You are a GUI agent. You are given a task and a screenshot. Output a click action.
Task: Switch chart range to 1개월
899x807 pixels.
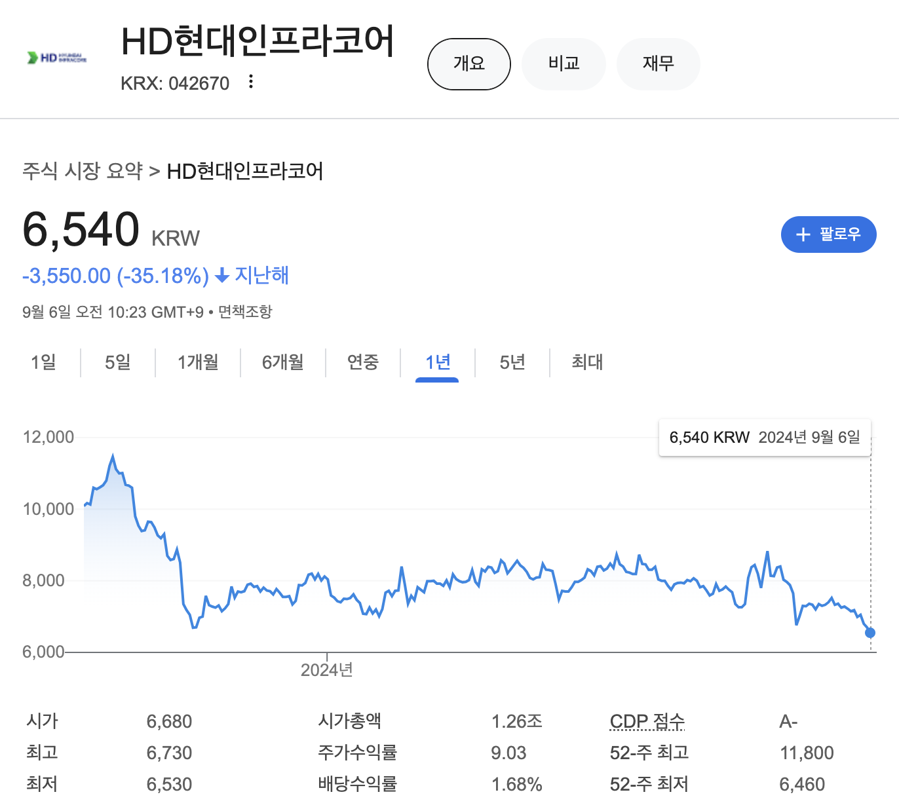pyautogui.click(x=198, y=362)
